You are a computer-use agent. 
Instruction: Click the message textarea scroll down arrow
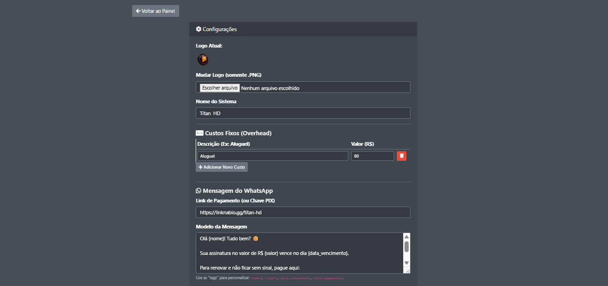(406, 263)
